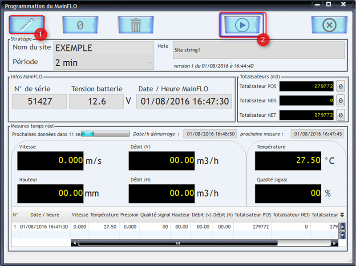The image size is (356, 266).
Task: Click the trash delete toolbar button
Action: (136, 25)
